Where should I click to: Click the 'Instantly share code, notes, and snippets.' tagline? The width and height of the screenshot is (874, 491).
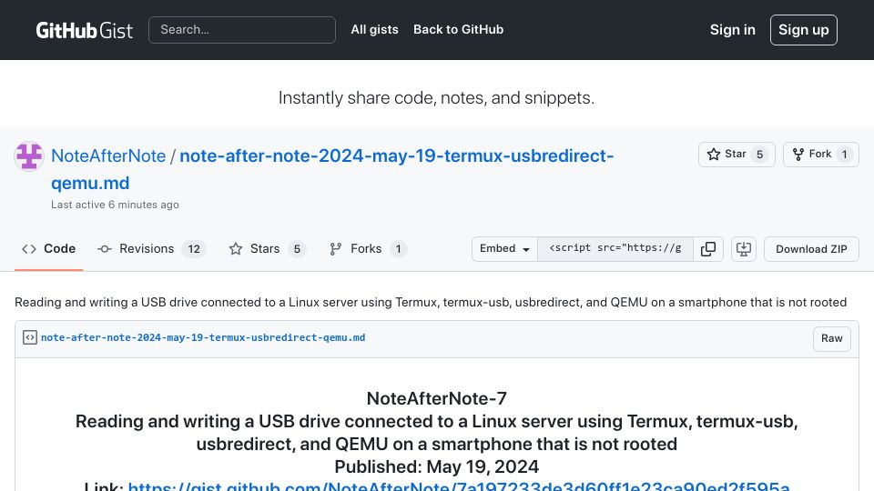tap(436, 98)
